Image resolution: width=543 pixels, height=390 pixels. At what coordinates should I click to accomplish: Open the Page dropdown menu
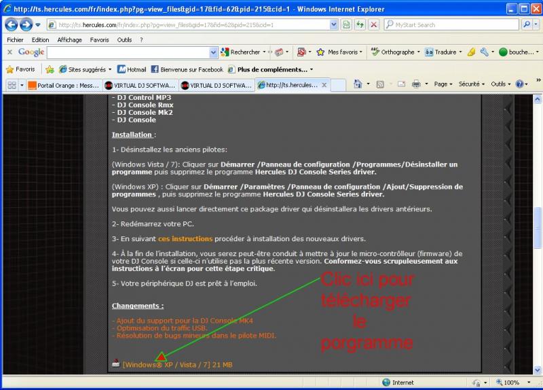click(x=443, y=84)
